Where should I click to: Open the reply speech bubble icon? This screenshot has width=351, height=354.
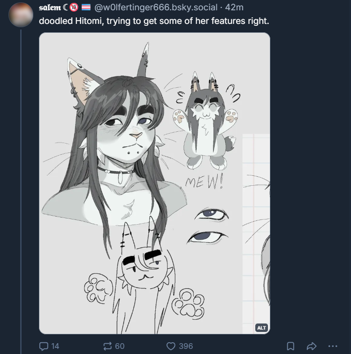pos(44,346)
